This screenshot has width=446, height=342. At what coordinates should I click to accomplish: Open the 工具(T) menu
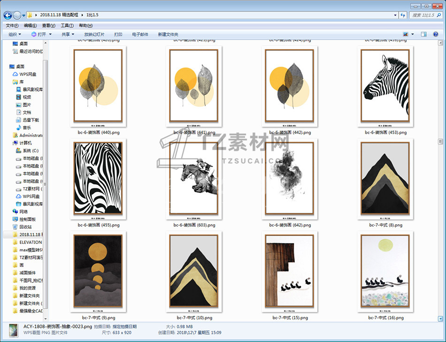[x=67, y=25]
